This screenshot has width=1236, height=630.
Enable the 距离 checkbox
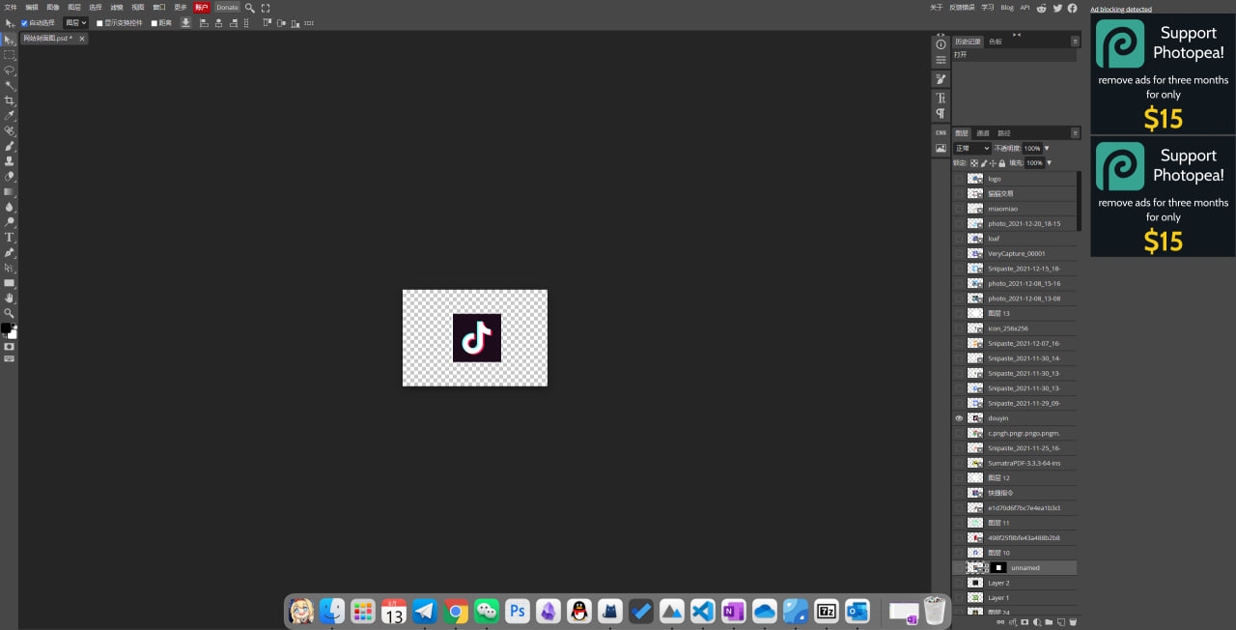tap(154, 22)
